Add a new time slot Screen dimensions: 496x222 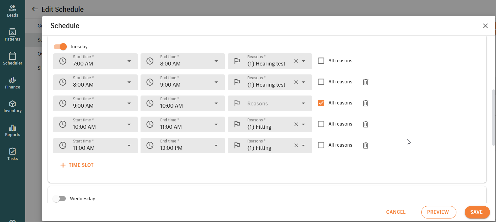(77, 165)
